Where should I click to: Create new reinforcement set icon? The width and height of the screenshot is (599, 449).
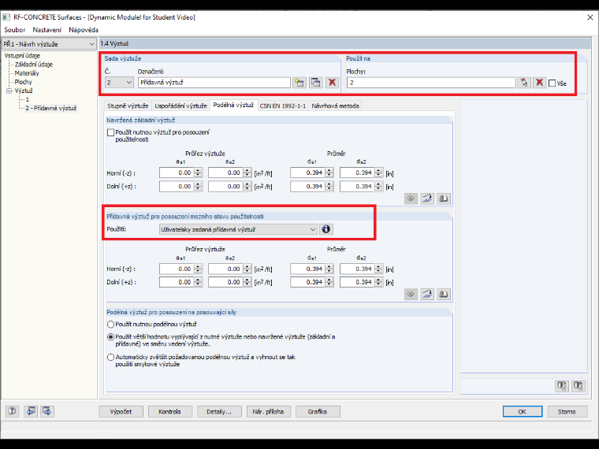pos(299,83)
